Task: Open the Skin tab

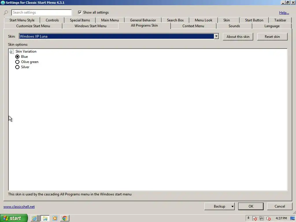Action: [227, 20]
